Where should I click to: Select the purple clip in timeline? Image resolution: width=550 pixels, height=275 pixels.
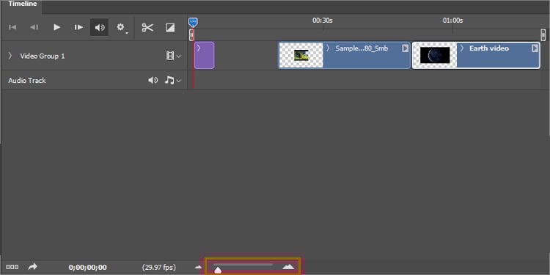[x=204, y=55]
